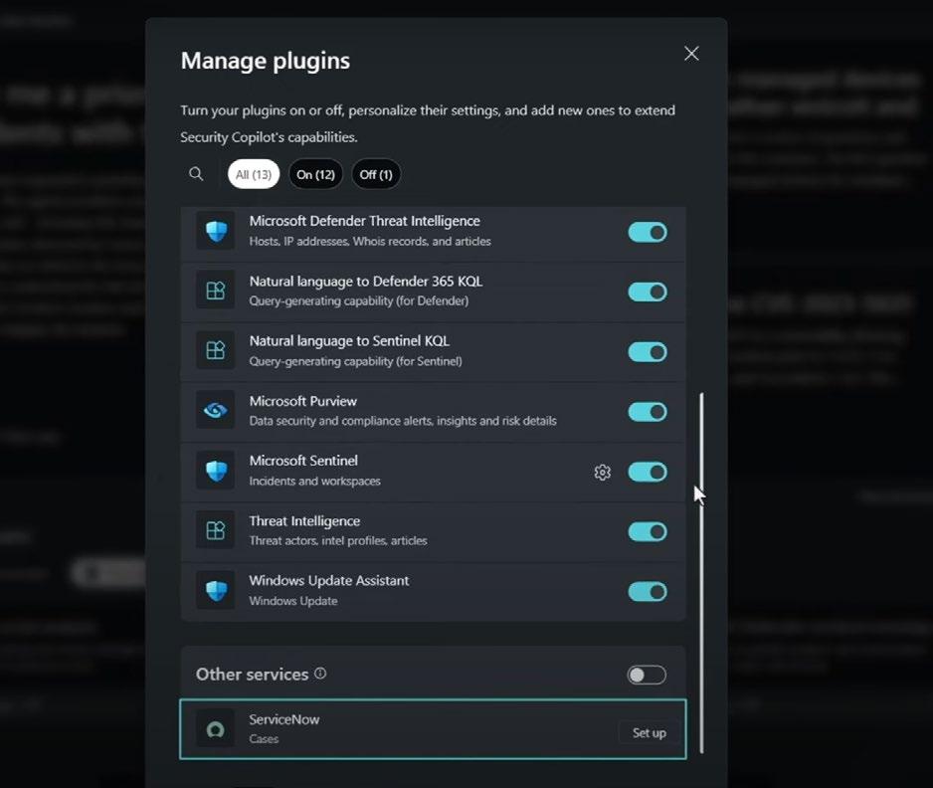Image resolution: width=933 pixels, height=788 pixels.
Task: Show All (13) plugins filter
Action: click(254, 174)
